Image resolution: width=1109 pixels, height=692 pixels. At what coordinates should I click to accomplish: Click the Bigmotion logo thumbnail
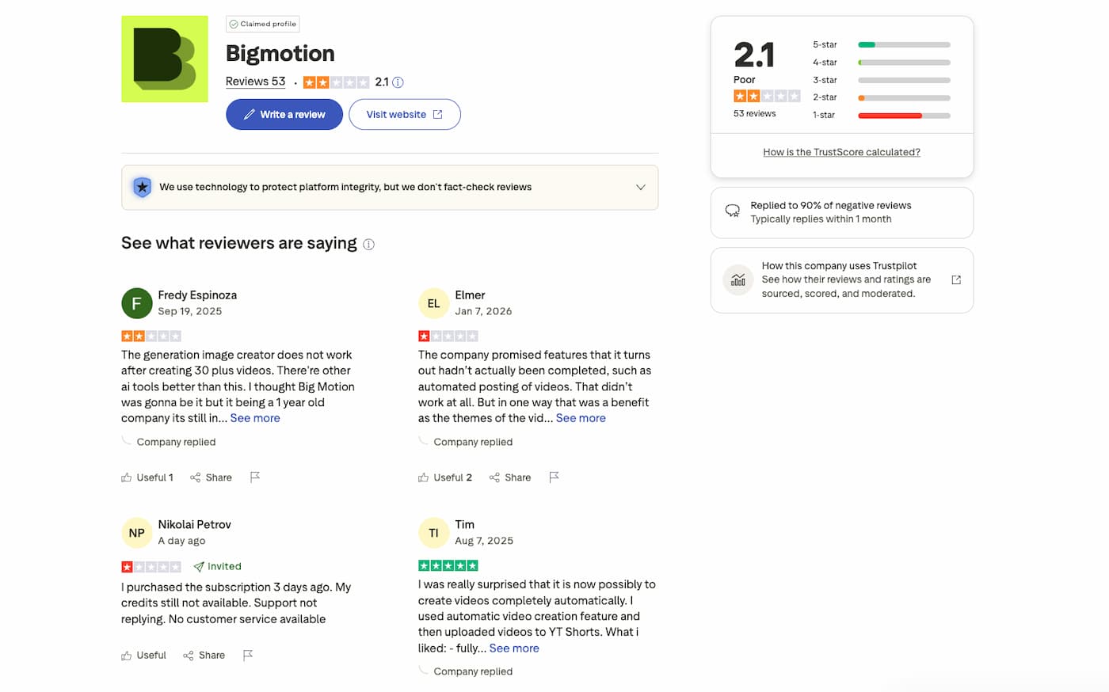(164, 59)
